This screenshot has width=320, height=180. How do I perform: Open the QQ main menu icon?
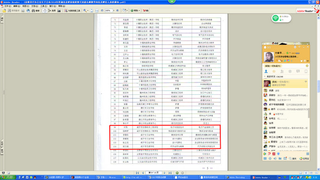tap(265, 158)
